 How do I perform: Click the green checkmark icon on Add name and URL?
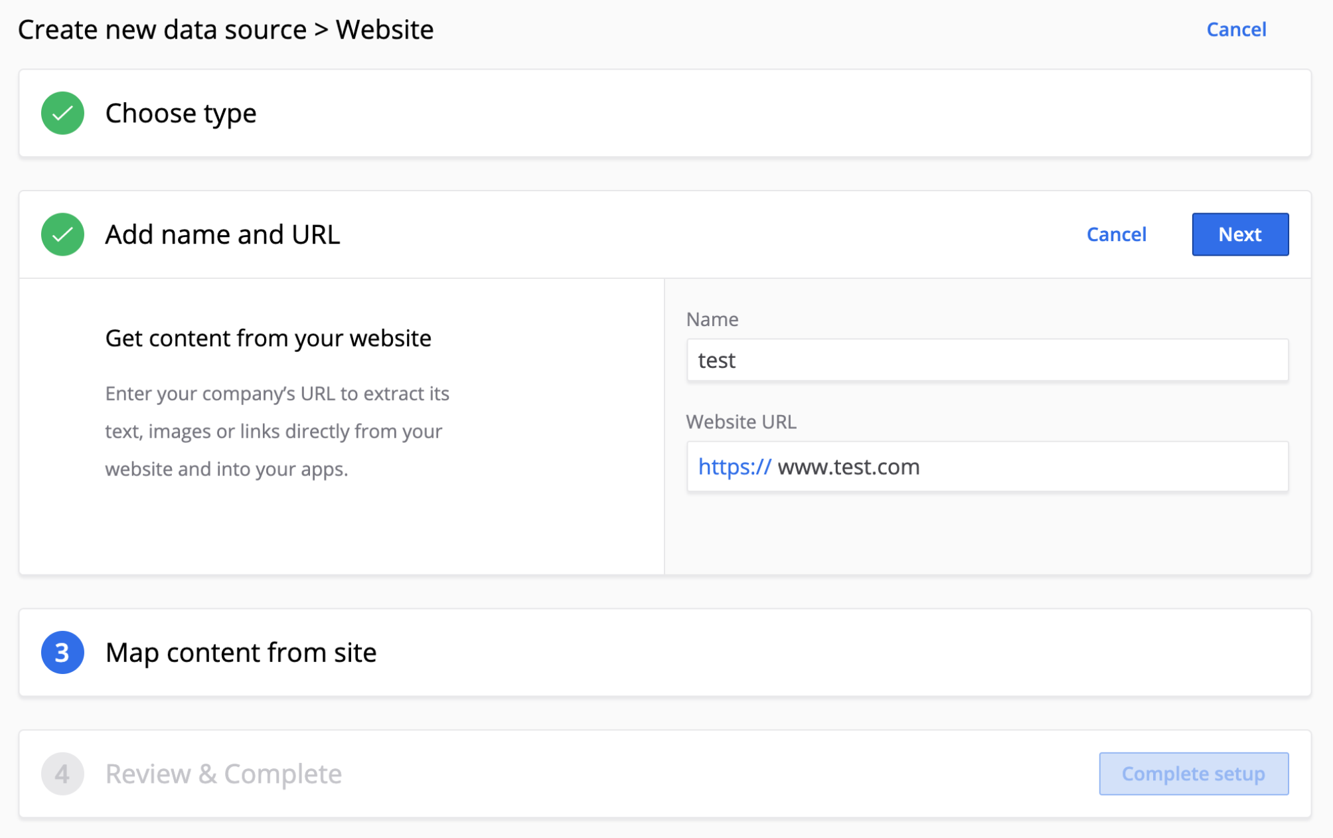(62, 234)
